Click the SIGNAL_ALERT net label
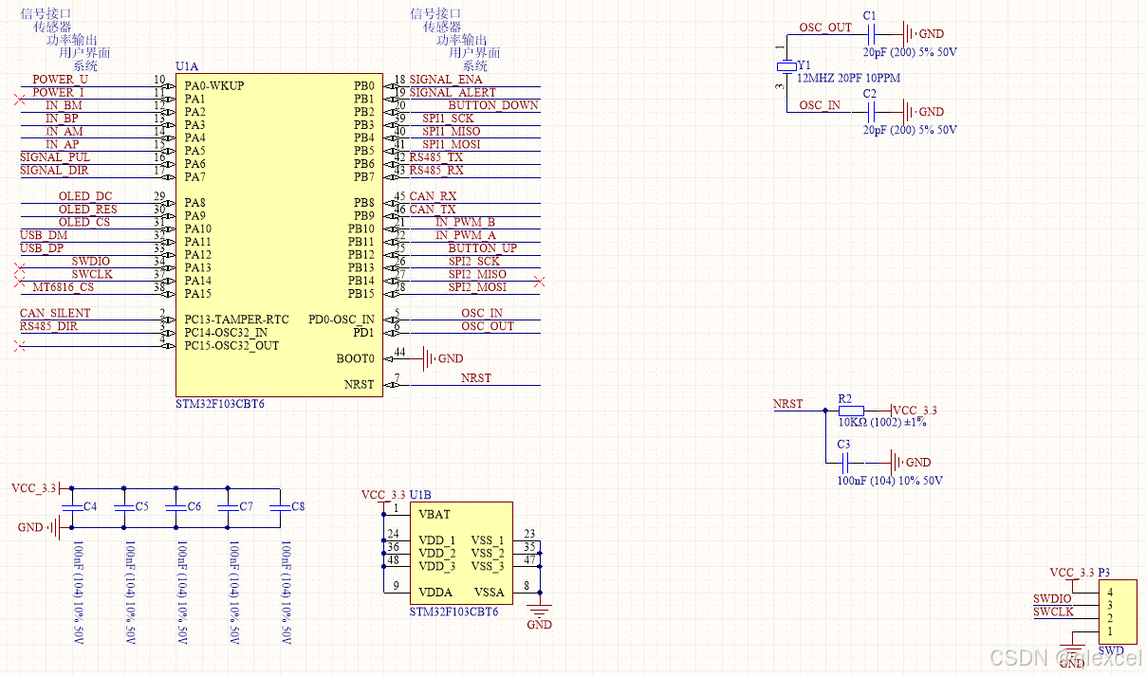 click(x=453, y=93)
